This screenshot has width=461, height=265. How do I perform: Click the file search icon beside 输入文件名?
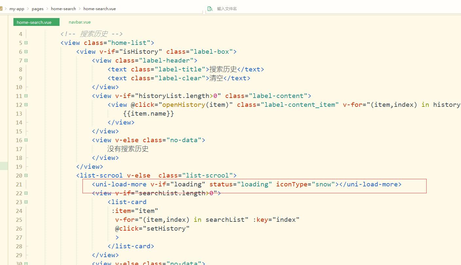click(x=210, y=9)
